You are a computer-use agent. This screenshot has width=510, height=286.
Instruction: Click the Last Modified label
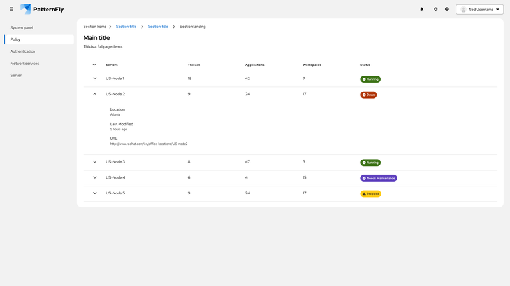pyautogui.click(x=122, y=124)
